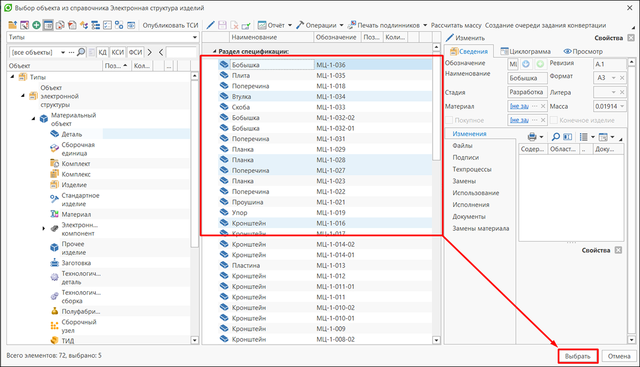This screenshot has height=367, width=640.
Task: Switch to the Циклограмма tab
Action: coord(525,52)
